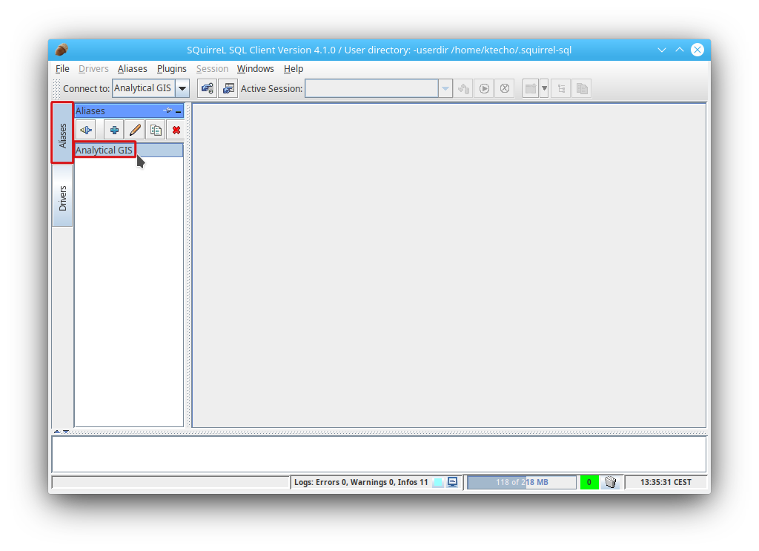Click the light blue log status square
This screenshot has width=759, height=551.
click(x=438, y=482)
